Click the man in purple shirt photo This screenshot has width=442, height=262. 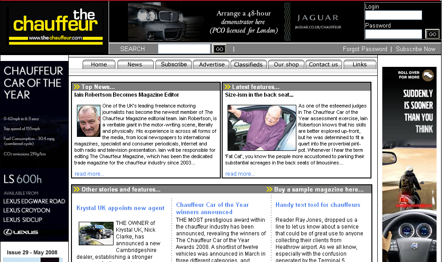point(262,128)
